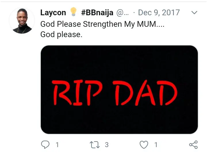Click the like count beside the heart
This screenshot has width=207, height=154.
[156, 145]
